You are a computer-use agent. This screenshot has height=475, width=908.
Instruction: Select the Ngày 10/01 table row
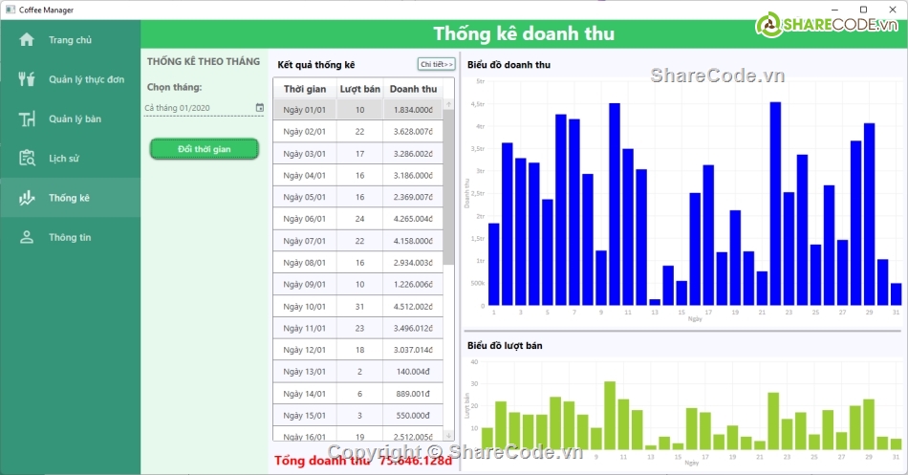tap(357, 306)
